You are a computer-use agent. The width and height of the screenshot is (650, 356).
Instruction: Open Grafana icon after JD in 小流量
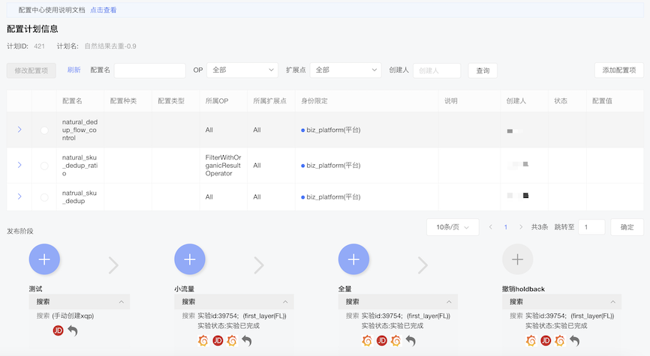tap(232, 340)
